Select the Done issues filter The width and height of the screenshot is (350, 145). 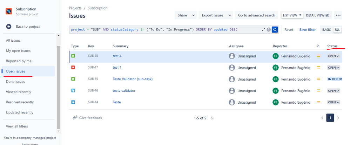pyautogui.click(x=28, y=81)
